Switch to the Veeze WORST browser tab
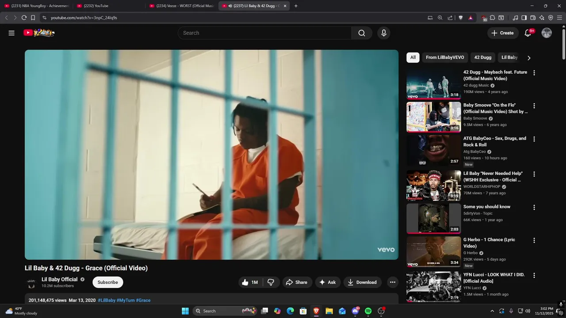 [182, 6]
